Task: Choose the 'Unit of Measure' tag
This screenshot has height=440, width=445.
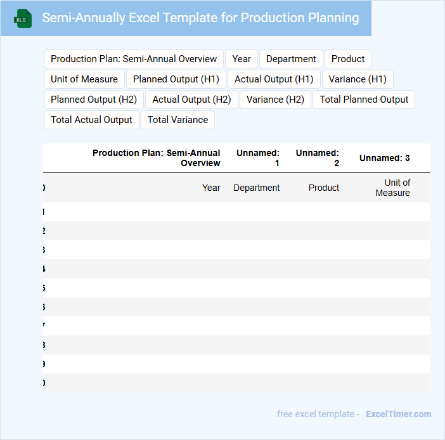Action: tap(84, 79)
